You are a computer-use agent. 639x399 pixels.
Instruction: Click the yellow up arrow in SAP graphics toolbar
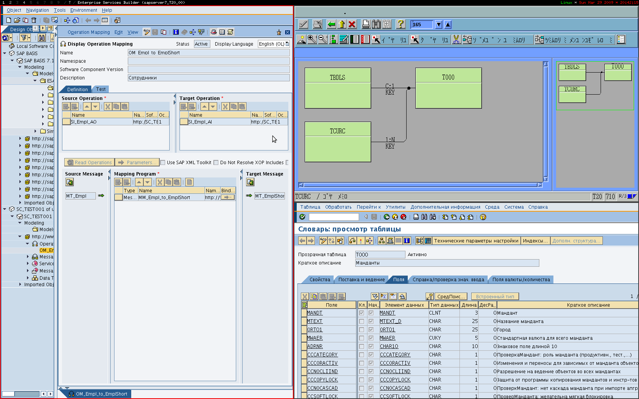(342, 24)
